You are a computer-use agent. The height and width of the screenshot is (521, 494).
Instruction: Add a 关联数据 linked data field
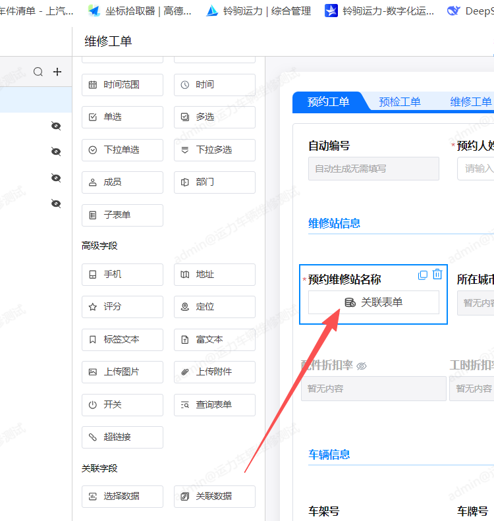[x=214, y=497]
